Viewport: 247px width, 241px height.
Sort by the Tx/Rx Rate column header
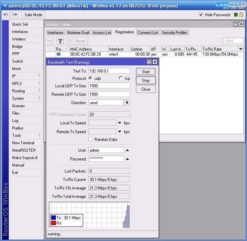(220, 49)
